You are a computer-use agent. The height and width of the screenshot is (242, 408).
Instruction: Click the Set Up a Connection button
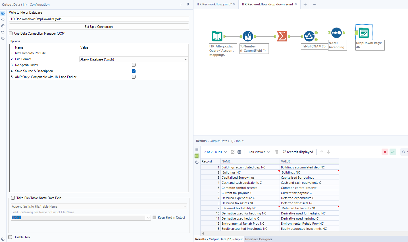click(x=99, y=26)
